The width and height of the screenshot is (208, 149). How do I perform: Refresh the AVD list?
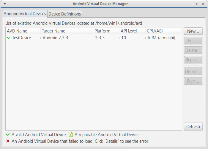193,127
